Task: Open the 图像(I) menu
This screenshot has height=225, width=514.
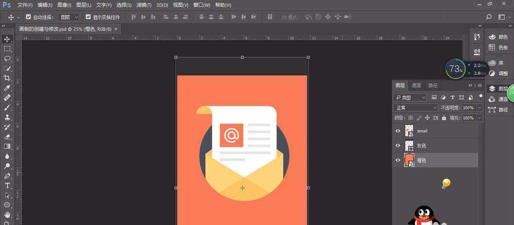Action: [x=64, y=5]
